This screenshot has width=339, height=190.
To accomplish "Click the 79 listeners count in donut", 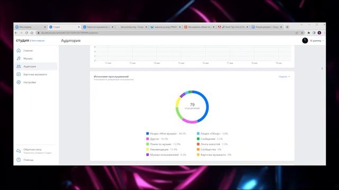I will [192, 104].
